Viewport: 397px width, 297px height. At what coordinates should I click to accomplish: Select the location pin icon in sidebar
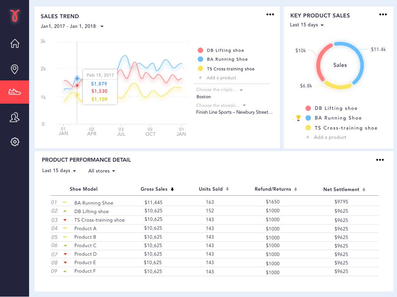[x=14, y=69]
